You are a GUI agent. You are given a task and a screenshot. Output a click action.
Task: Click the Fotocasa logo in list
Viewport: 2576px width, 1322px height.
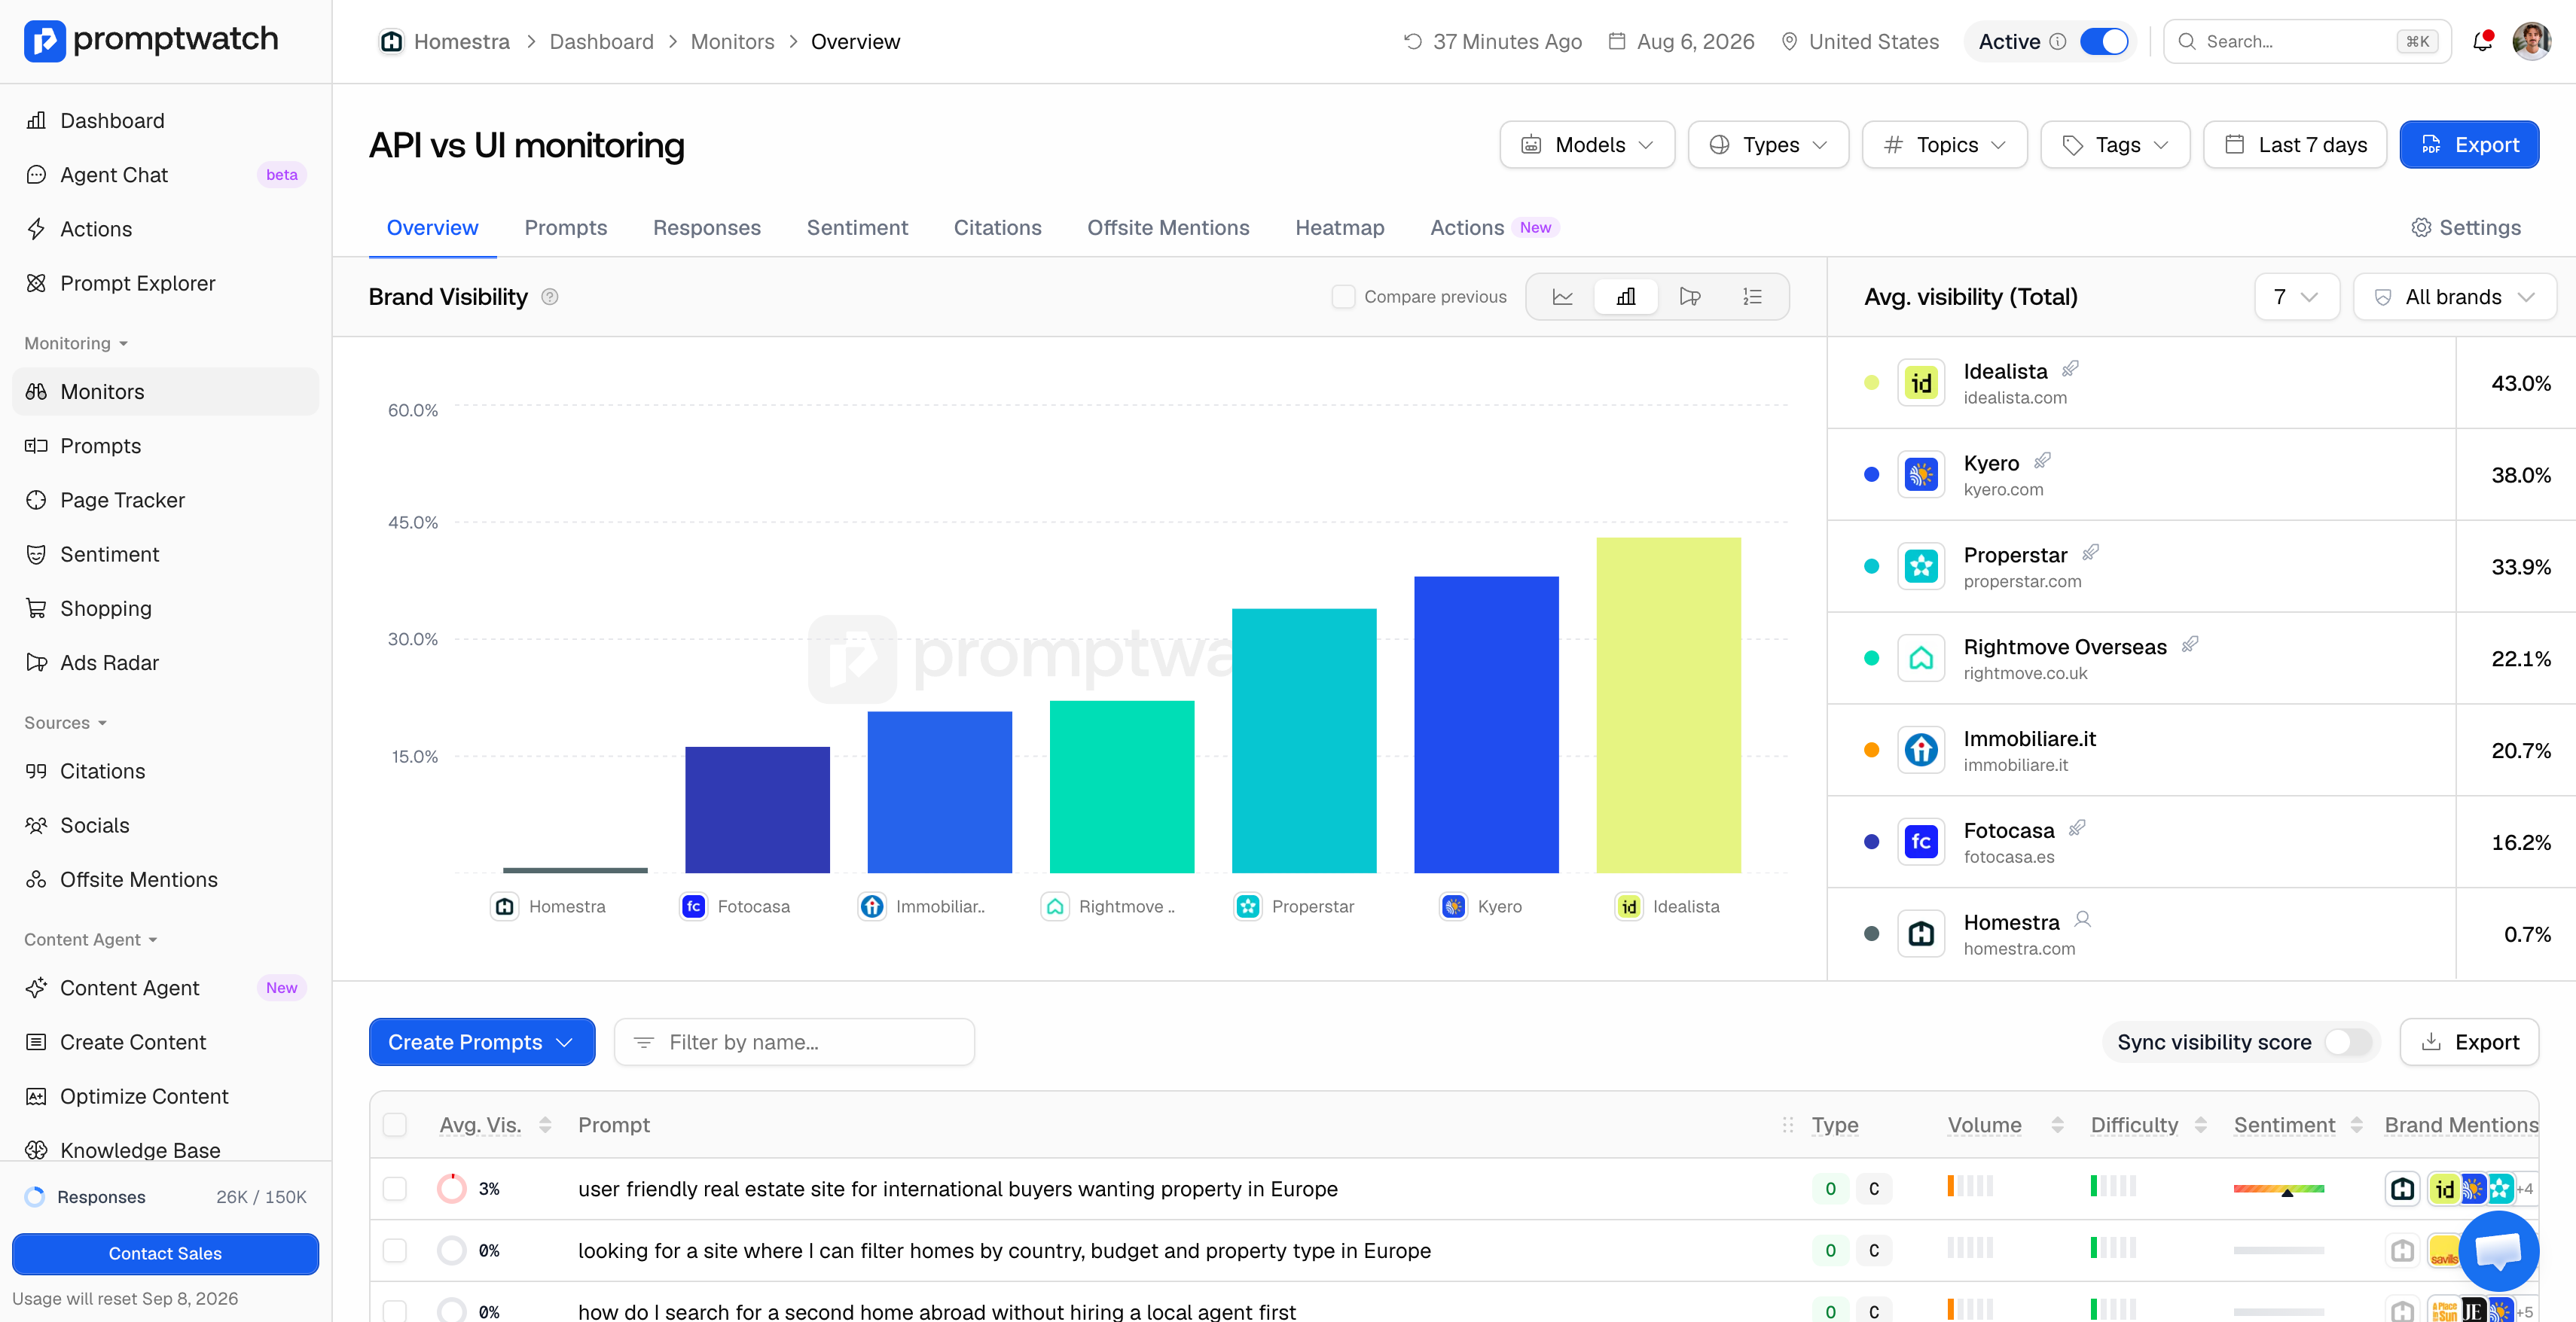(x=1921, y=842)
